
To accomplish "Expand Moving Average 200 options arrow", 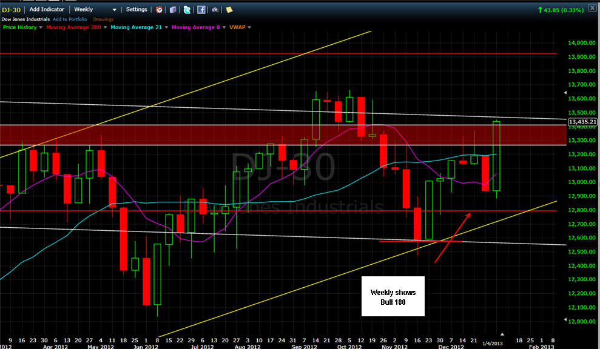I will 105,27.
